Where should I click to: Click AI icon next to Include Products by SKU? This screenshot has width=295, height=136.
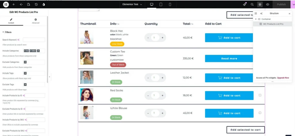click(26, 120)
